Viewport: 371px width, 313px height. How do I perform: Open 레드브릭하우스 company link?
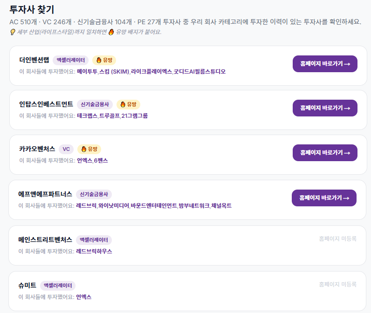coord(94,252)
